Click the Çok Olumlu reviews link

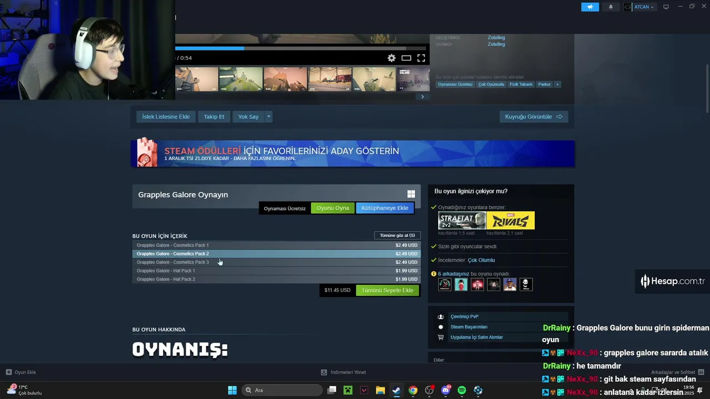point(481,260)
